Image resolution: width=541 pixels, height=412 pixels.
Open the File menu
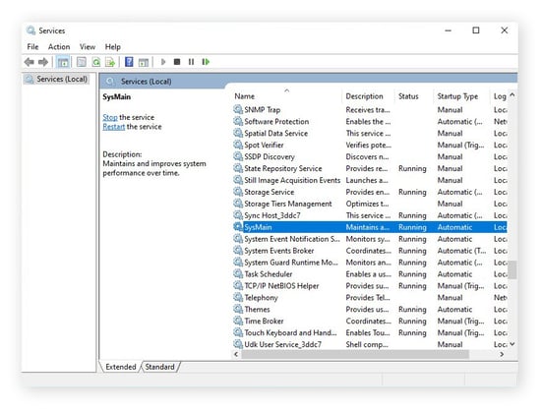coord(32,47)
